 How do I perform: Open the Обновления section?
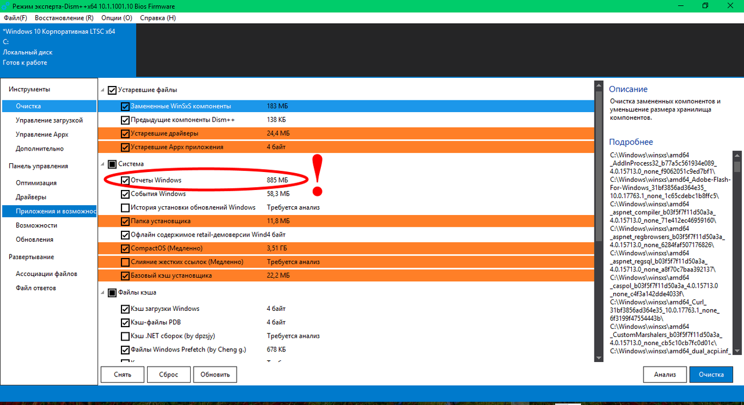tap(49, 239)
